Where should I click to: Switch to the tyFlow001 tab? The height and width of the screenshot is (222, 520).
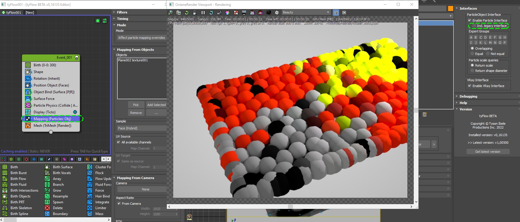[x=11, y=13]
